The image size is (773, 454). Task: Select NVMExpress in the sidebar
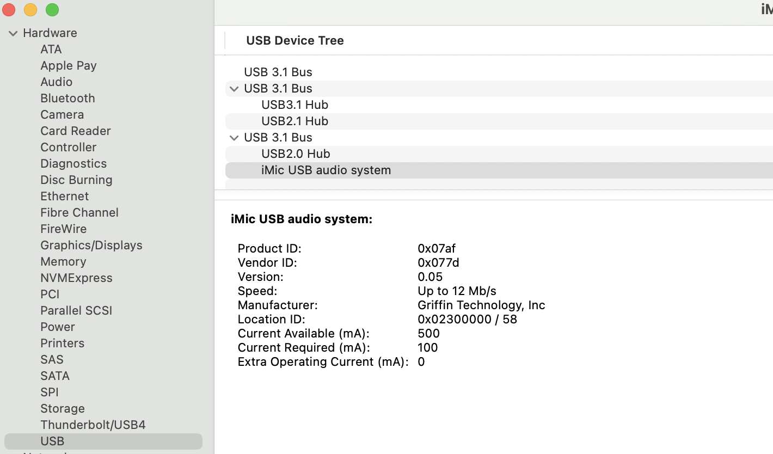tap(76, 278)
